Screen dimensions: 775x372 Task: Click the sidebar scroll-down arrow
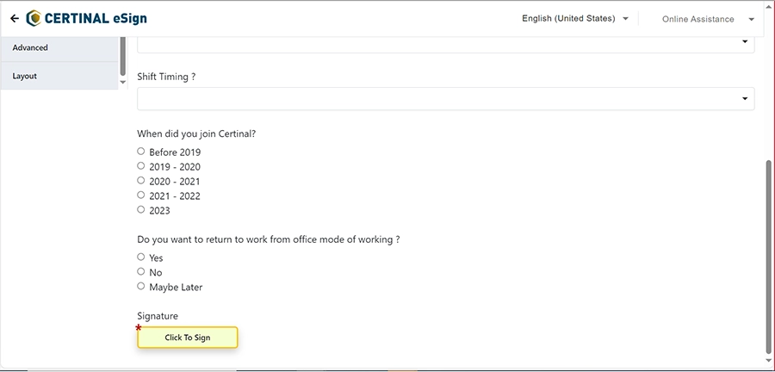[x=123, y=82]
